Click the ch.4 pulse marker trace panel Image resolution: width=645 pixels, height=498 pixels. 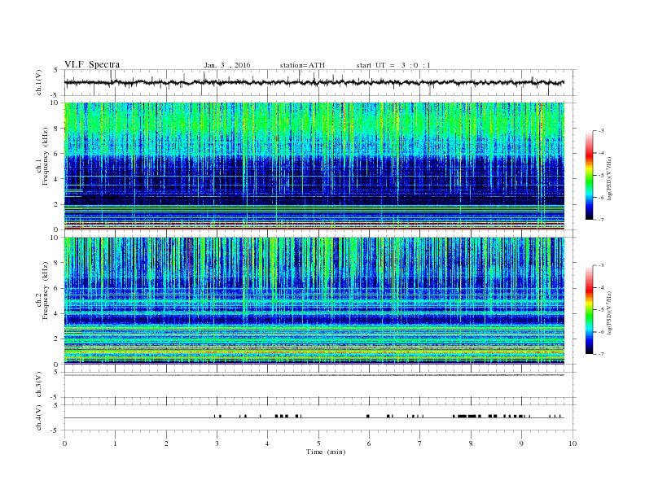[319, 417]
